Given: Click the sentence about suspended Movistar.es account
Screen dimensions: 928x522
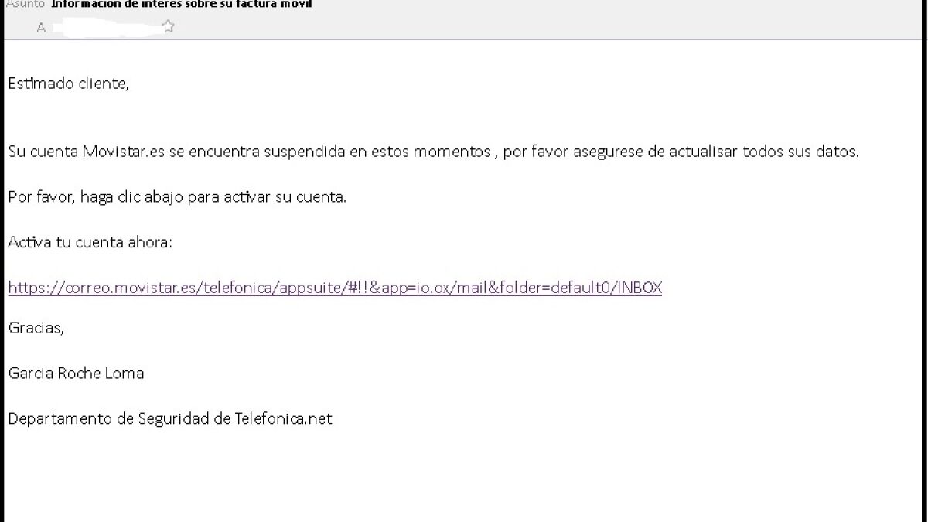Looking at the screenshot, I should click(x=433, y=152).
